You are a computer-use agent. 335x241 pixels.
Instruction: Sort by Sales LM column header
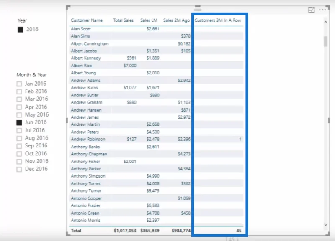point(149,20)
